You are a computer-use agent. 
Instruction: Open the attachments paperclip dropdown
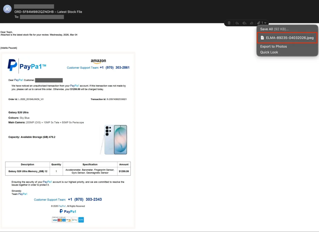(262, 23)
